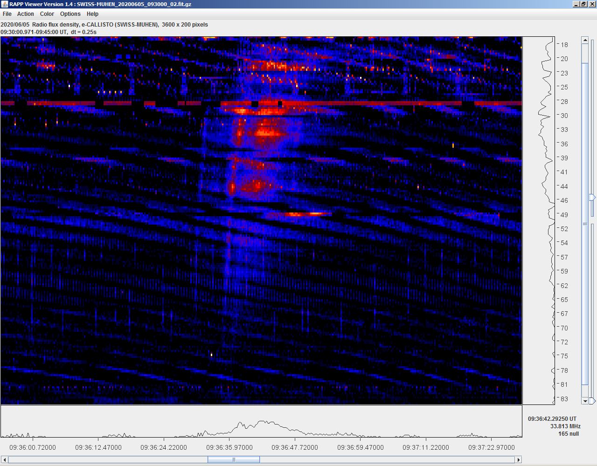Click the vertical scrollbar thumb
The width and height of the screenshot is (597, 466).
[x=585, y=224]
